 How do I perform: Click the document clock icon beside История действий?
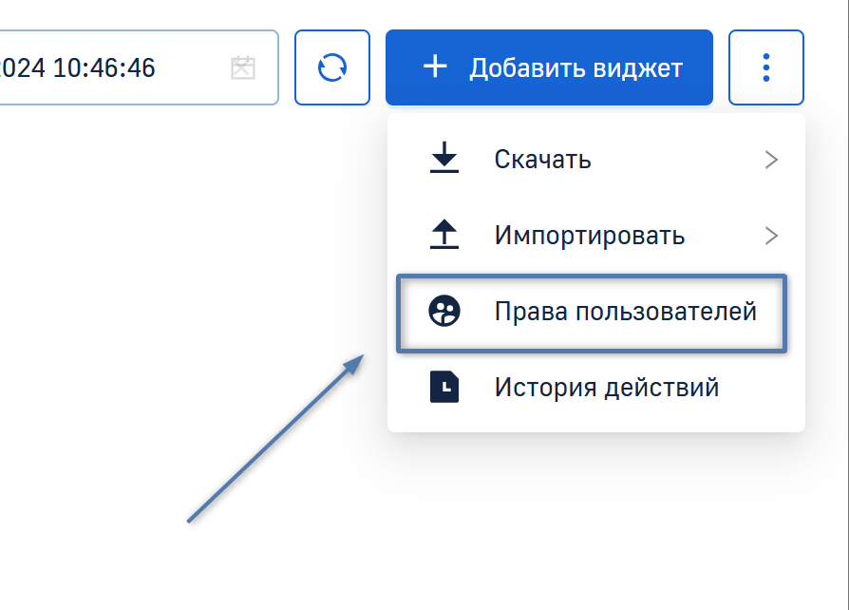pyautogui.click(x=443, y=388)
